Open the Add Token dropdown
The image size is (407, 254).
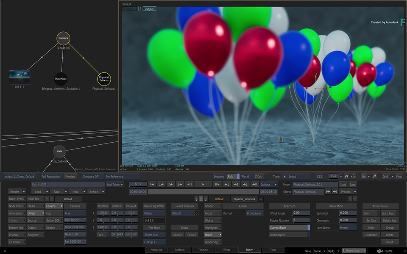click(115, 184)
